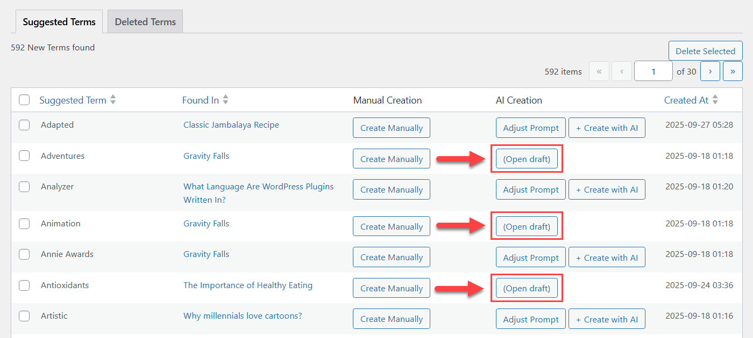The height and width of the screenshot is (338, 753).
Task: Click Create Manually for Animation
Action: click(392, 226)
